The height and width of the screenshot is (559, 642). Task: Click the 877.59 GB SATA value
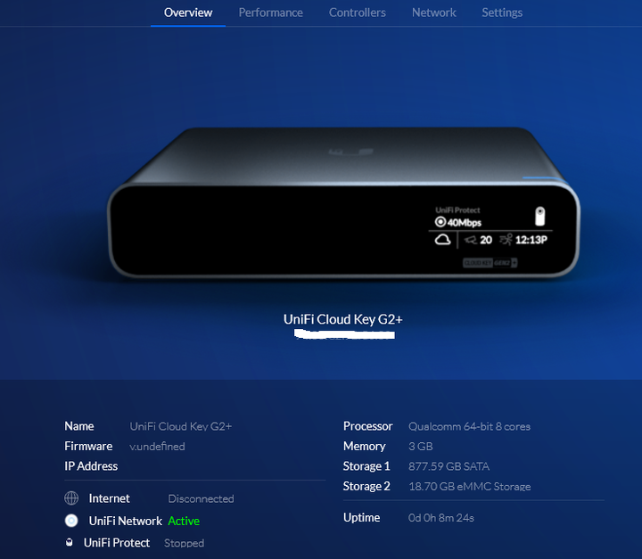tap(449, 466)
